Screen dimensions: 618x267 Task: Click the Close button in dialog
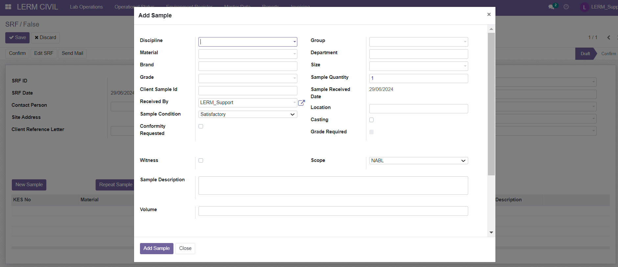tap(185, 248)
